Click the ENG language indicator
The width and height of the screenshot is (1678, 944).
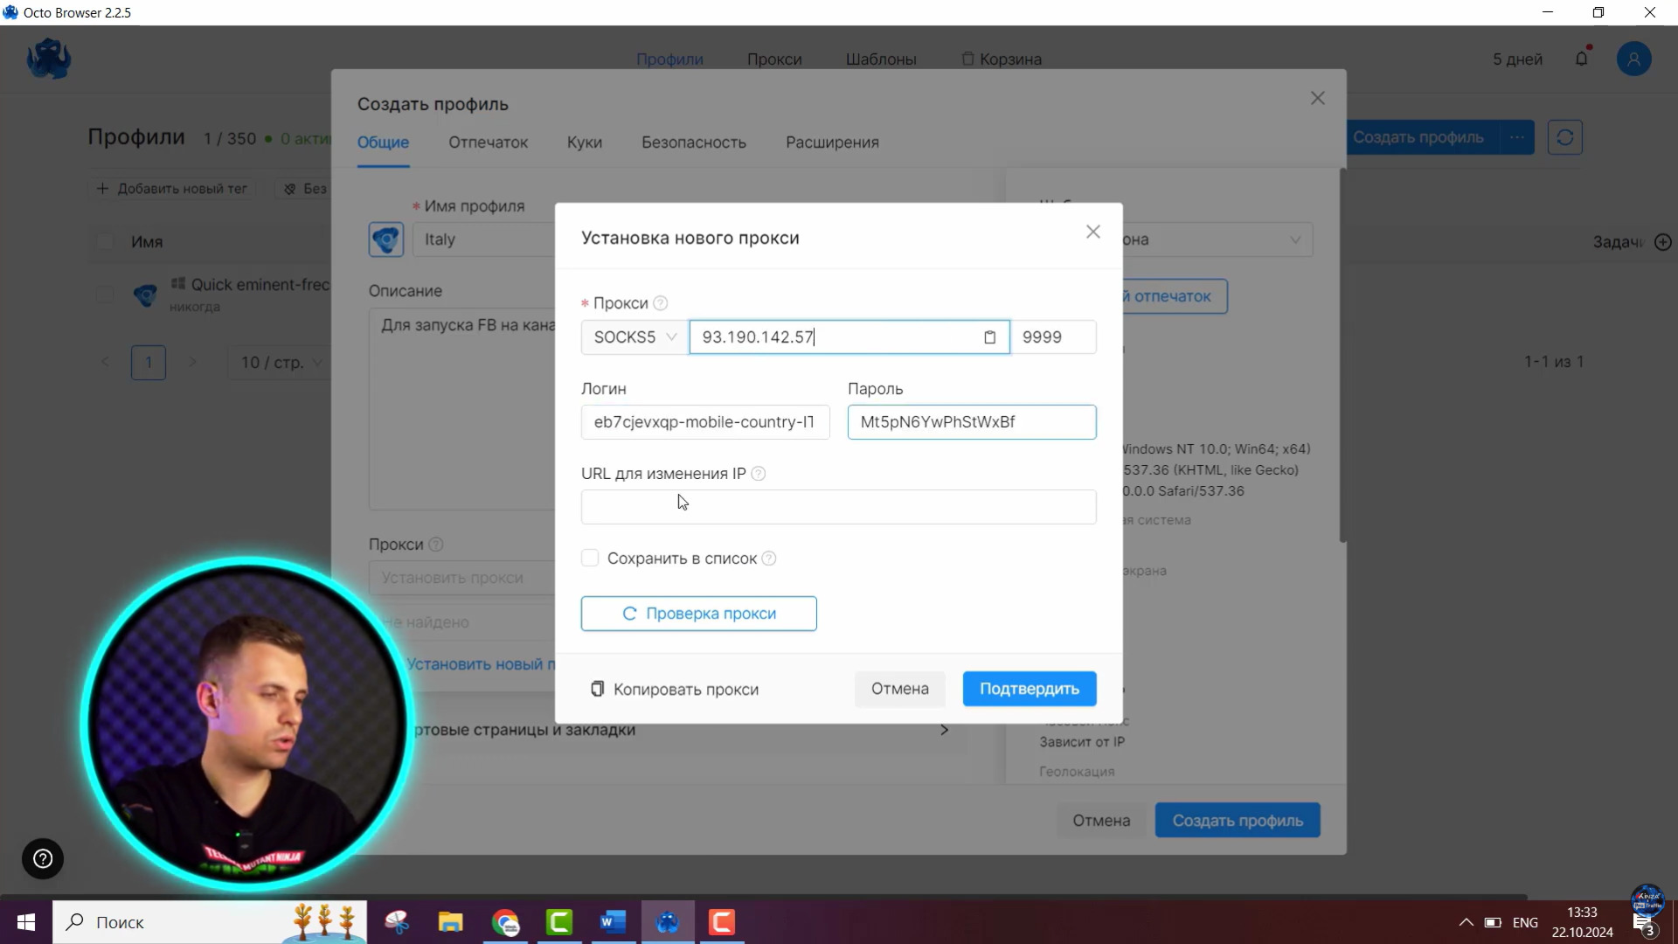(1525, 922)
